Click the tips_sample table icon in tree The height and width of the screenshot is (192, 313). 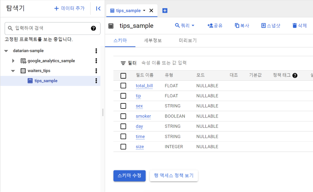30,81
